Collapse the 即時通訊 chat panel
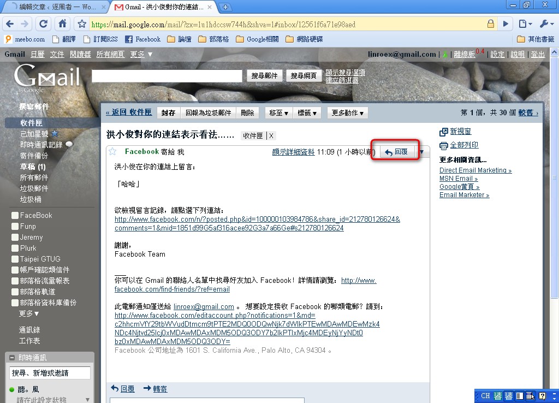 pos(12,358)
